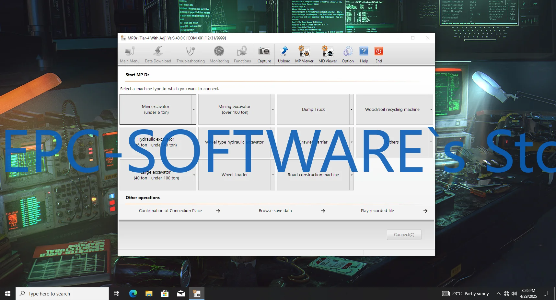The image size is (556, 300).
Task: Open File Explorer from the taskbar
Action: point(149,294)
